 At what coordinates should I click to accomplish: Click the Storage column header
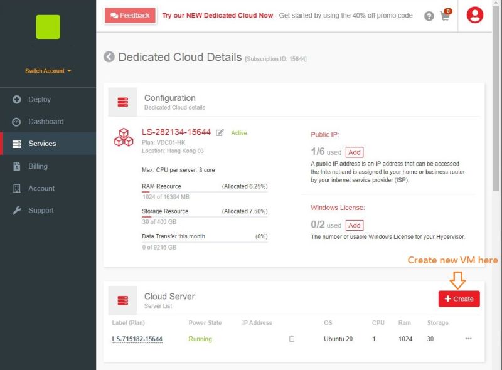point(437,322)
